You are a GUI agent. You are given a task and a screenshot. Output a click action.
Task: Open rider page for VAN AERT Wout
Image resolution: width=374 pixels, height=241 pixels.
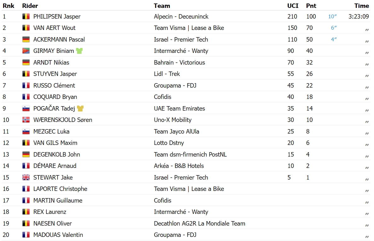tap(54, 28)
